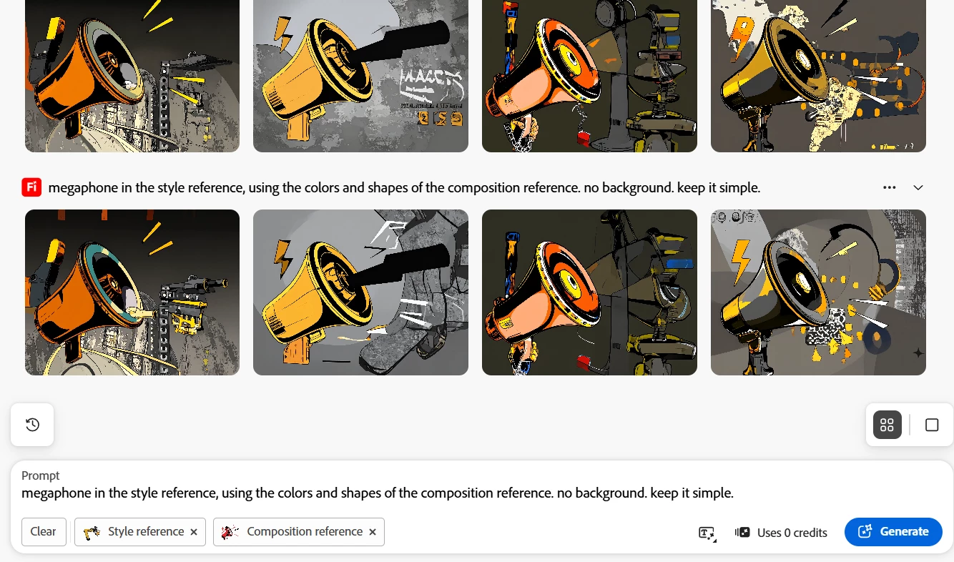Image resolution: width=954 pixels, height=562 pixels.
Task: Click inside the Prompt text field
Action: click(x=378, y=493)
